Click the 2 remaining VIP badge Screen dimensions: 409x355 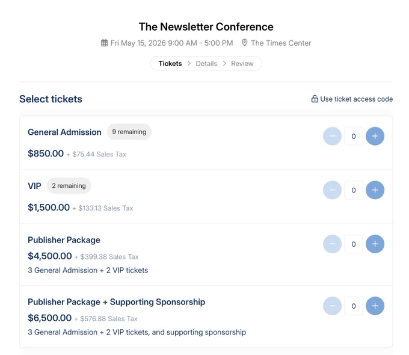[69, 185]
